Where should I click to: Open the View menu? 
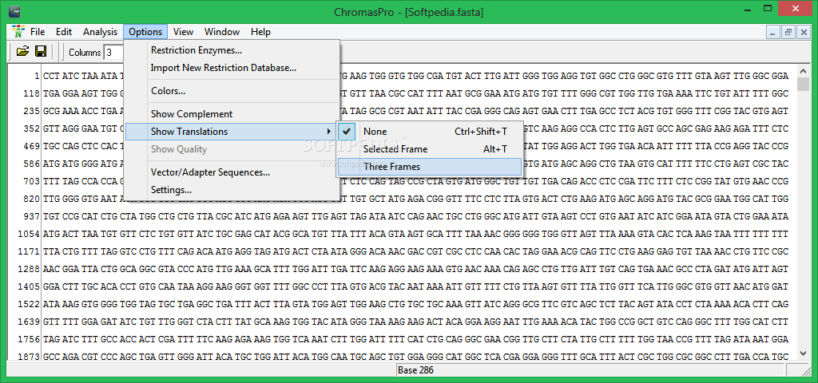(x=183, y=32)
